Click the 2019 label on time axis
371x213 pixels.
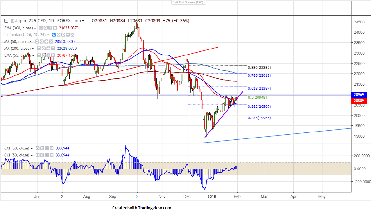coord(212,197)
